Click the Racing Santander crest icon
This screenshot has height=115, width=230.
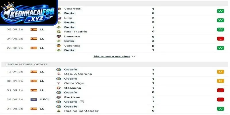click(x=59, y=111)
